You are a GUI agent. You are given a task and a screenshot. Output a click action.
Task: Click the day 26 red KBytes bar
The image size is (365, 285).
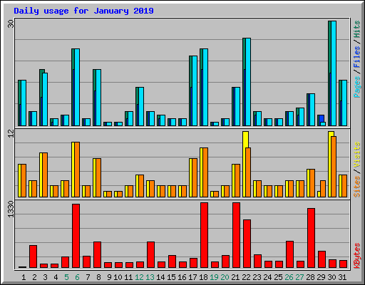[x=289, y=254]
